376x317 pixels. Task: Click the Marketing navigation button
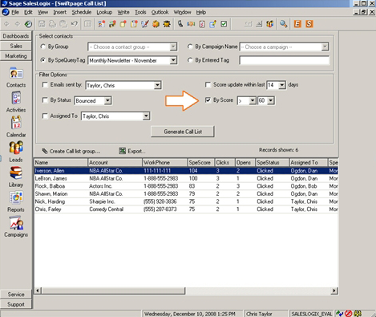tap(16, 56)
